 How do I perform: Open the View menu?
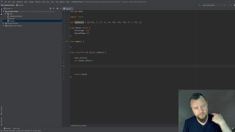14,2
